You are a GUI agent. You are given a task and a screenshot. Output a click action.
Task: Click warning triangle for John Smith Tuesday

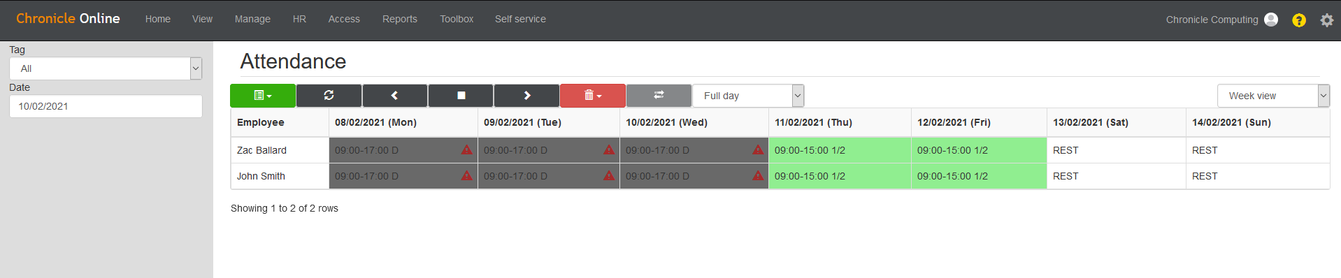pos(609,176)
